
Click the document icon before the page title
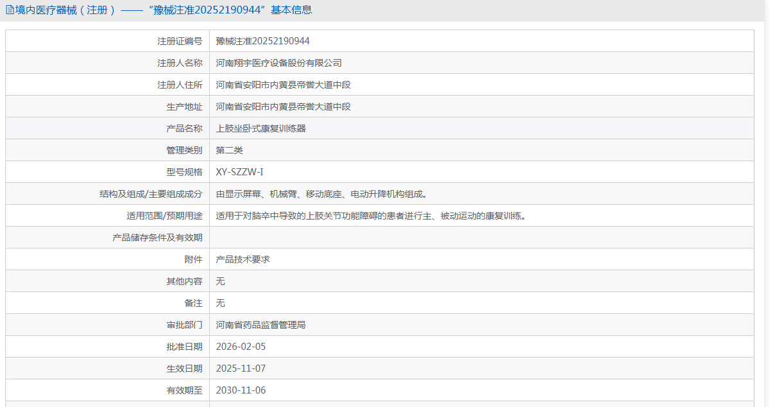point(10,10)
